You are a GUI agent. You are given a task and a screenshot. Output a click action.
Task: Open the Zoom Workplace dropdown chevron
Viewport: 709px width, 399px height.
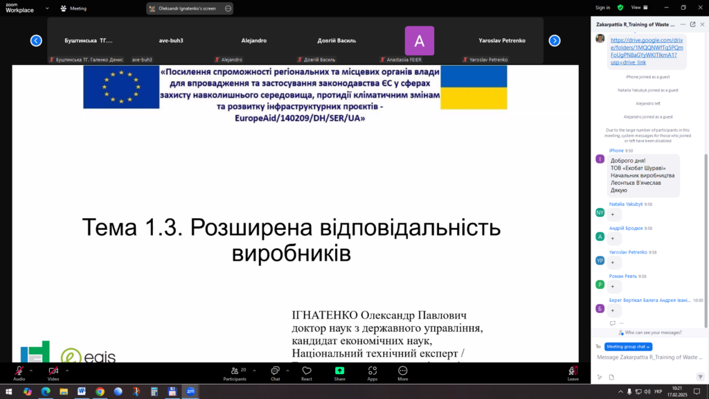[x=47, y=8]
